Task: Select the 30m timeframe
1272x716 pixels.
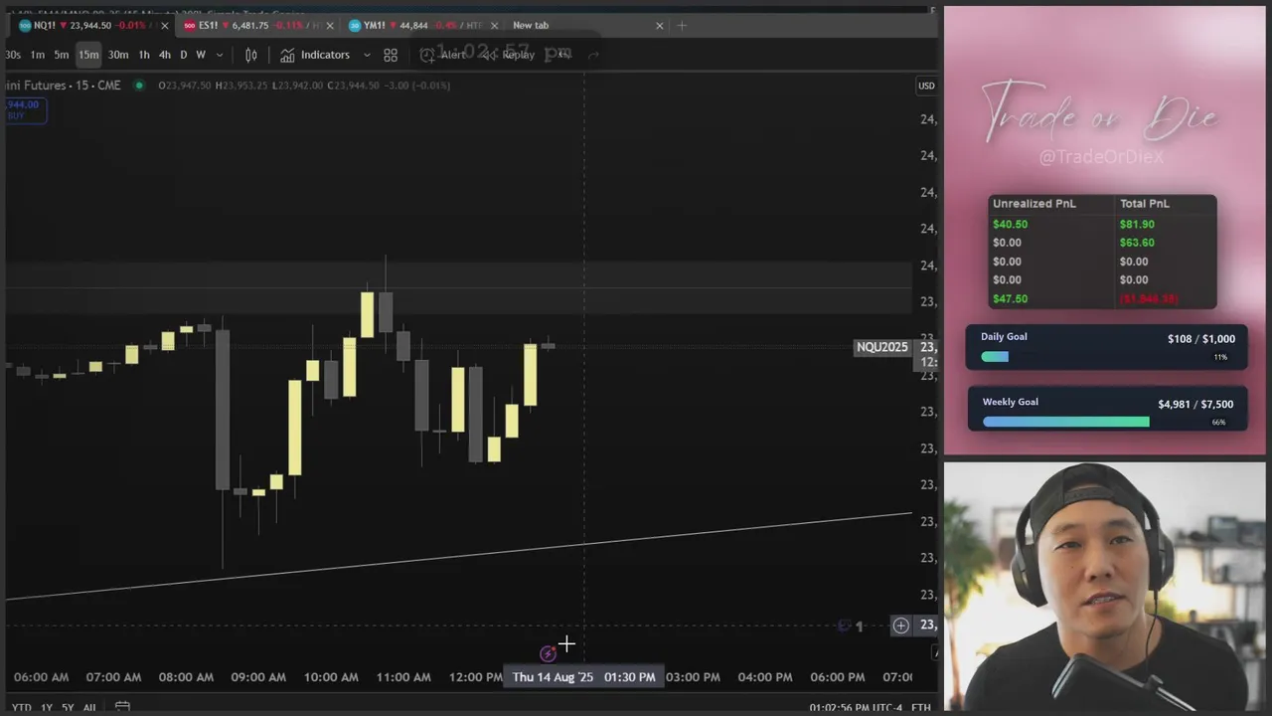Action: click(x=118, y=55)
